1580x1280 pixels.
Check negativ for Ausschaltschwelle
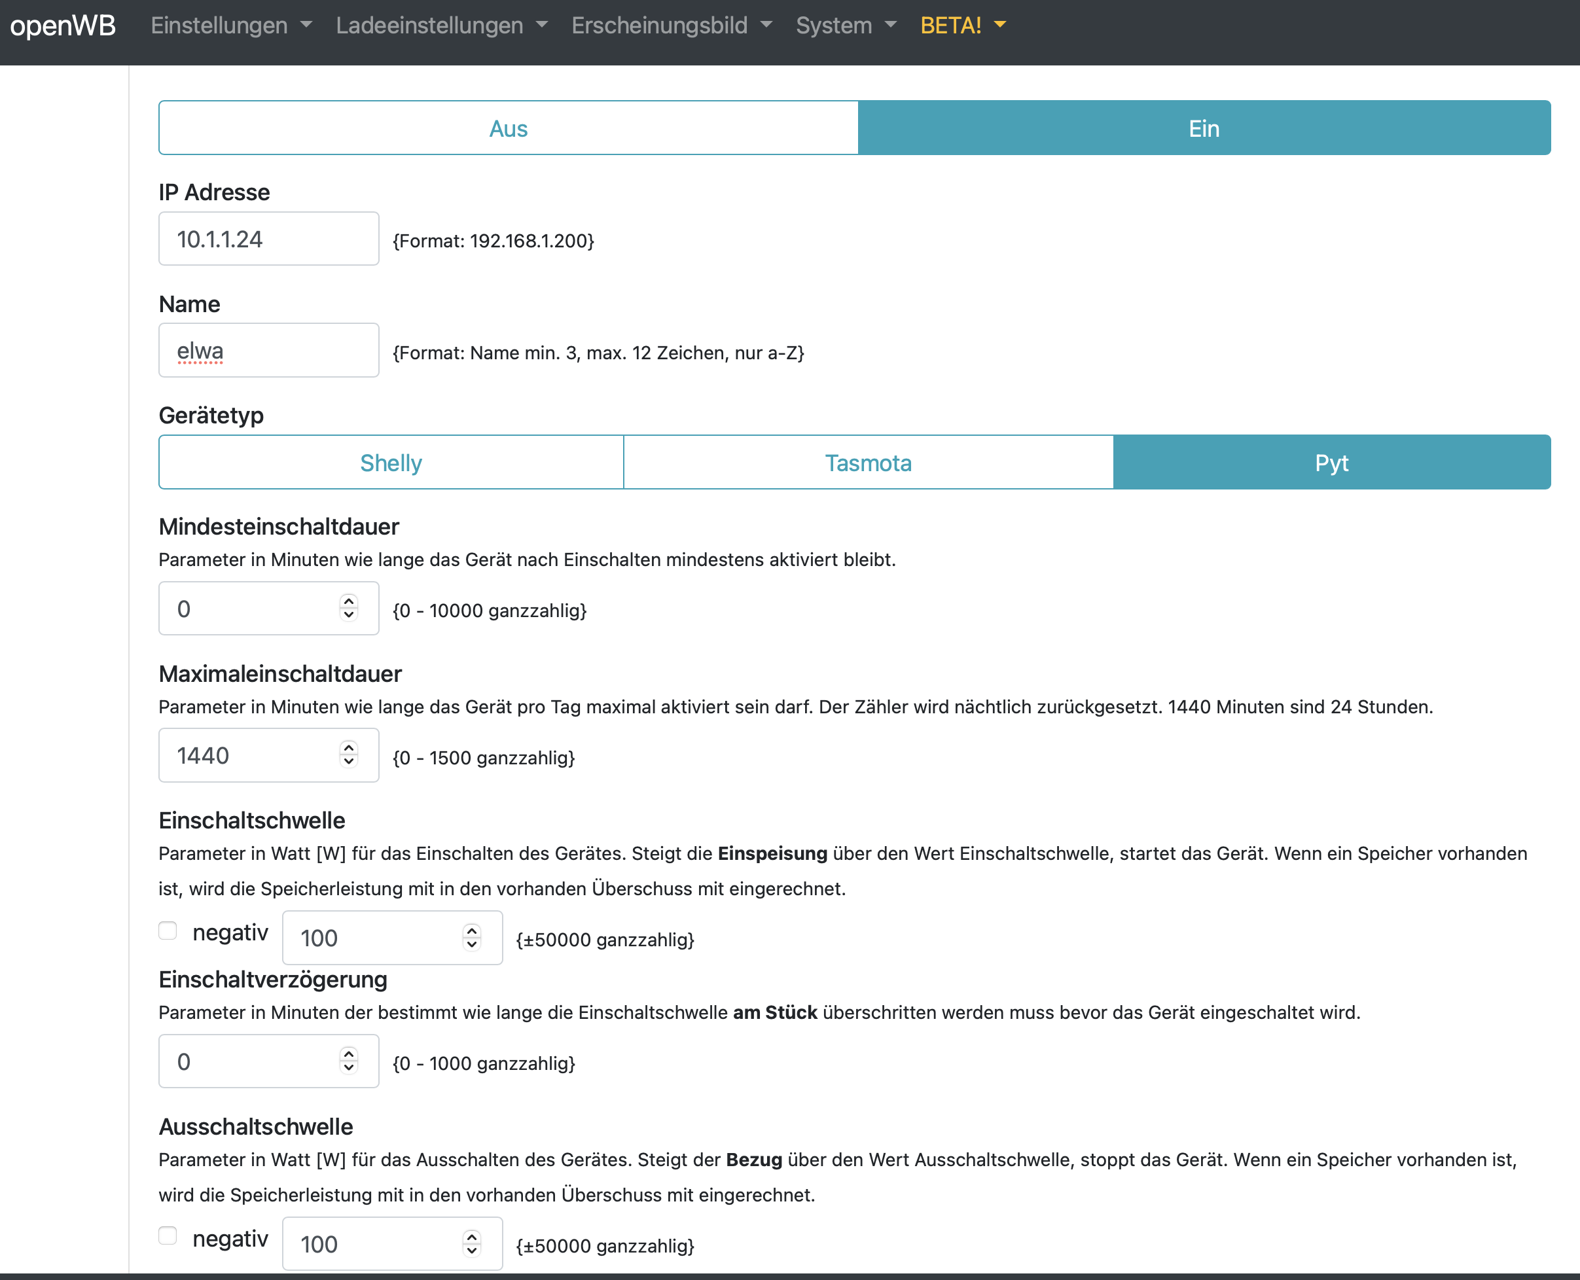pos(168,1236)
